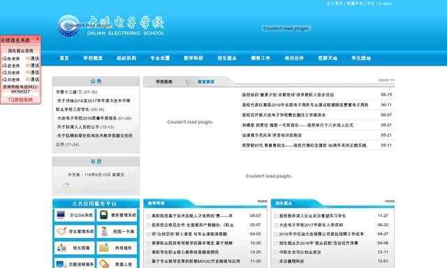The width and height of the screenshot is (447, 268).
Task: Open the 数据上报 icon
Action: click(x=104, y=264)
